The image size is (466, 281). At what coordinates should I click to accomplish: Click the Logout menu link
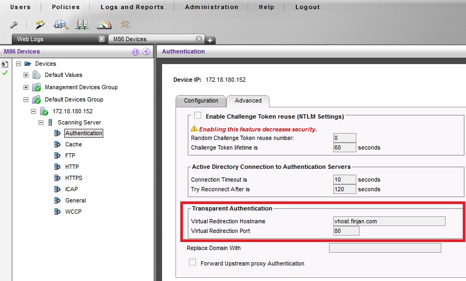point(307,7)
